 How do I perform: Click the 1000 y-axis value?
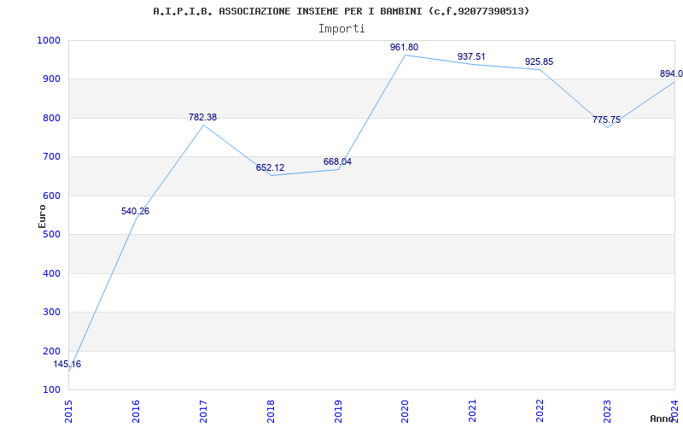[49, 40]
